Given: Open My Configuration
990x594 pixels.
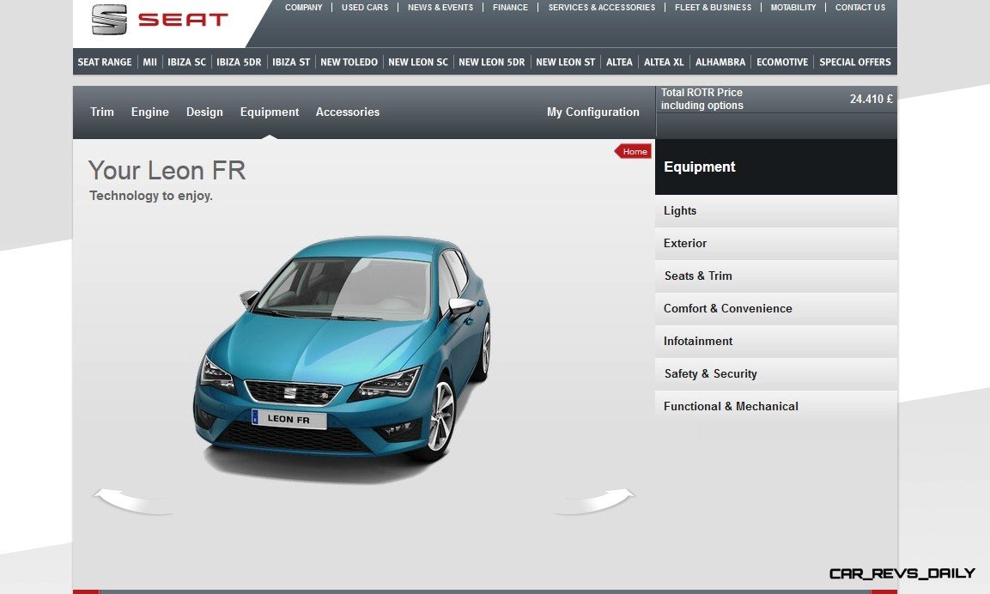Looking at the screenshot, I should 592,112.
